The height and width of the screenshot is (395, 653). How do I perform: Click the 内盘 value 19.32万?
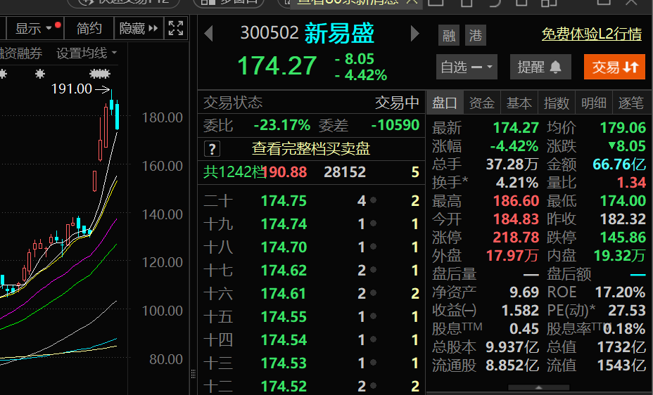[x=619, y=256]
